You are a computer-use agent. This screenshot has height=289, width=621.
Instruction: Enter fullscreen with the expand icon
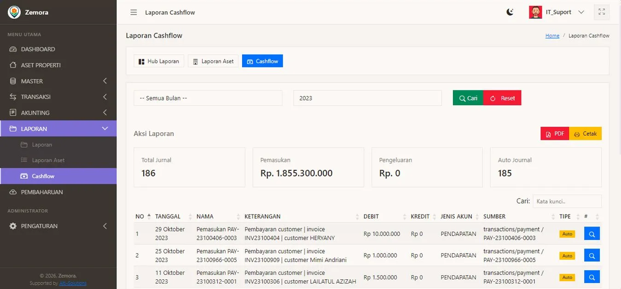pos(602,12)
